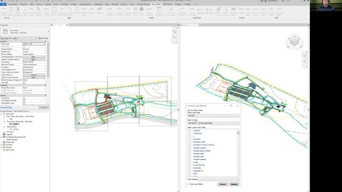Click the View Scale value field

[x=34, y=44]
